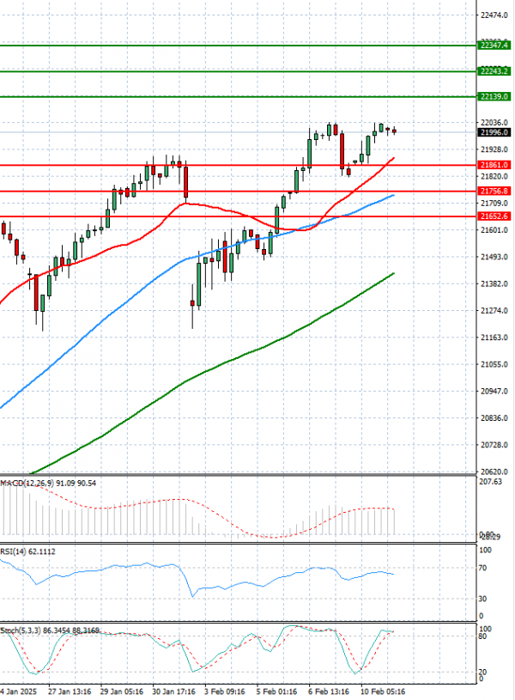Click the 21709.0 price axis value
This screenshot has width=515, height=700.
click(494, 203)
